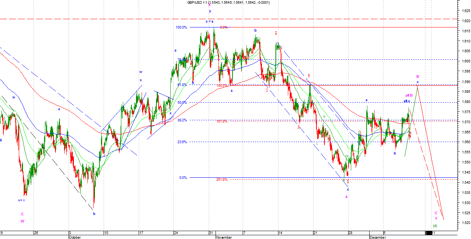Screen dimensions: 471x239
Task: Click the red 161.8% extension label
Action: pyautogui.click(x=222, y=121)
